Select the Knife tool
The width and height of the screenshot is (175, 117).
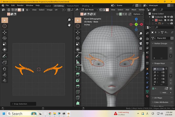pyautogui.click(x=78, y=97)
